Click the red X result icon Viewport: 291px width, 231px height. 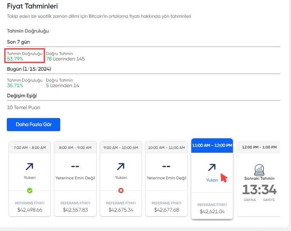tap(121, 190)
